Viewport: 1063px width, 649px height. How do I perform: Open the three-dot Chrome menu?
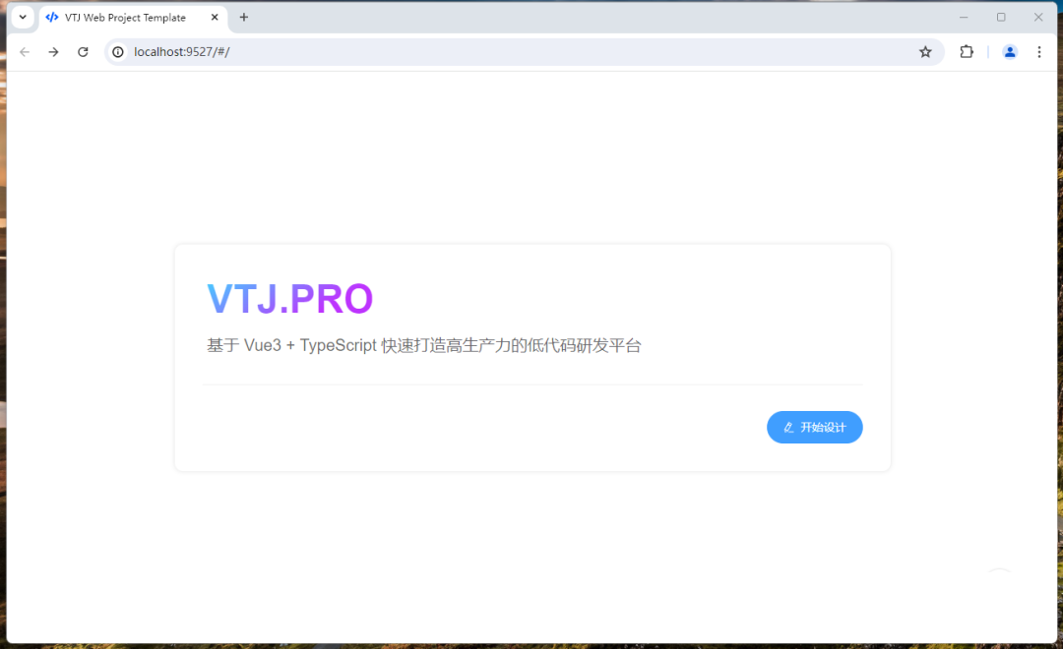tap(1040, 51)
